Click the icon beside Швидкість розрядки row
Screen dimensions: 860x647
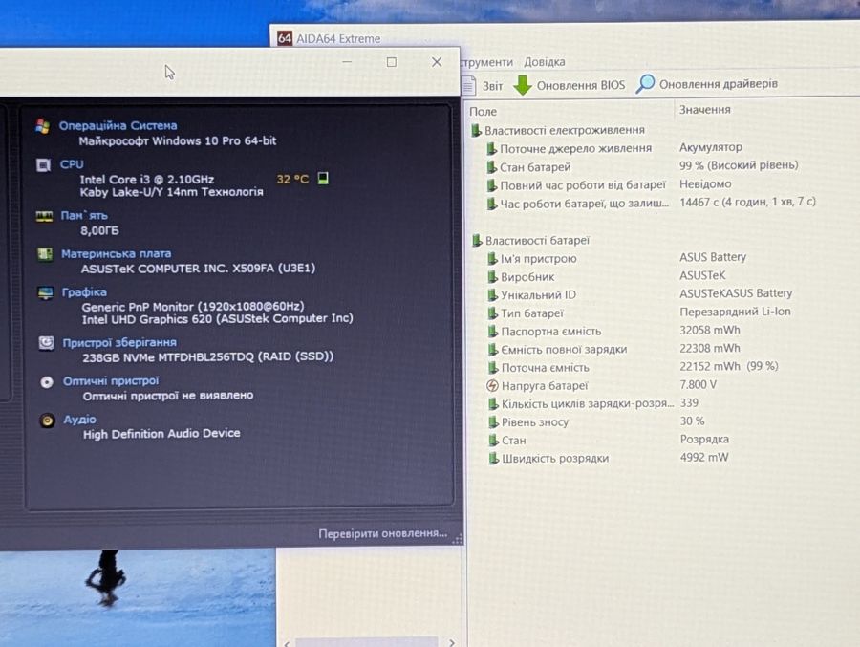(494, 458)
